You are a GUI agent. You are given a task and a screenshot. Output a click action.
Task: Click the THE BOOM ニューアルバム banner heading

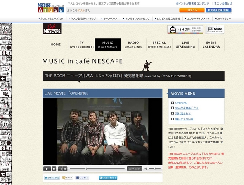point(133,76)
